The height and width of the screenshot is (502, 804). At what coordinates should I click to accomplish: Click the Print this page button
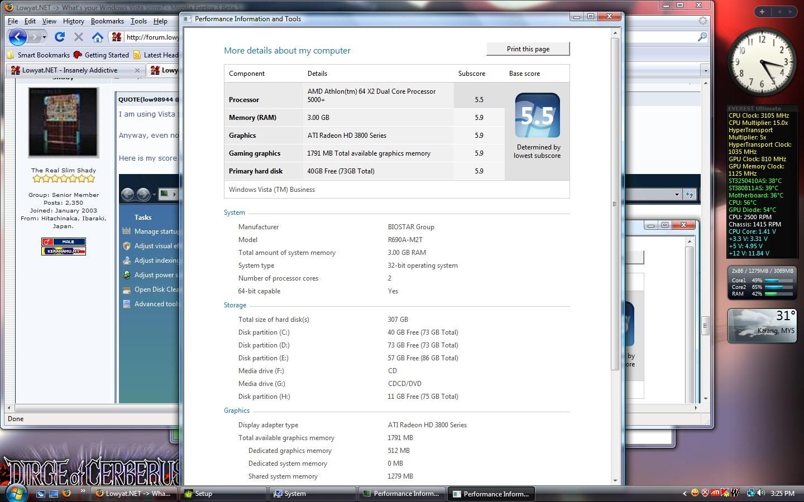[x=528, y=49]
